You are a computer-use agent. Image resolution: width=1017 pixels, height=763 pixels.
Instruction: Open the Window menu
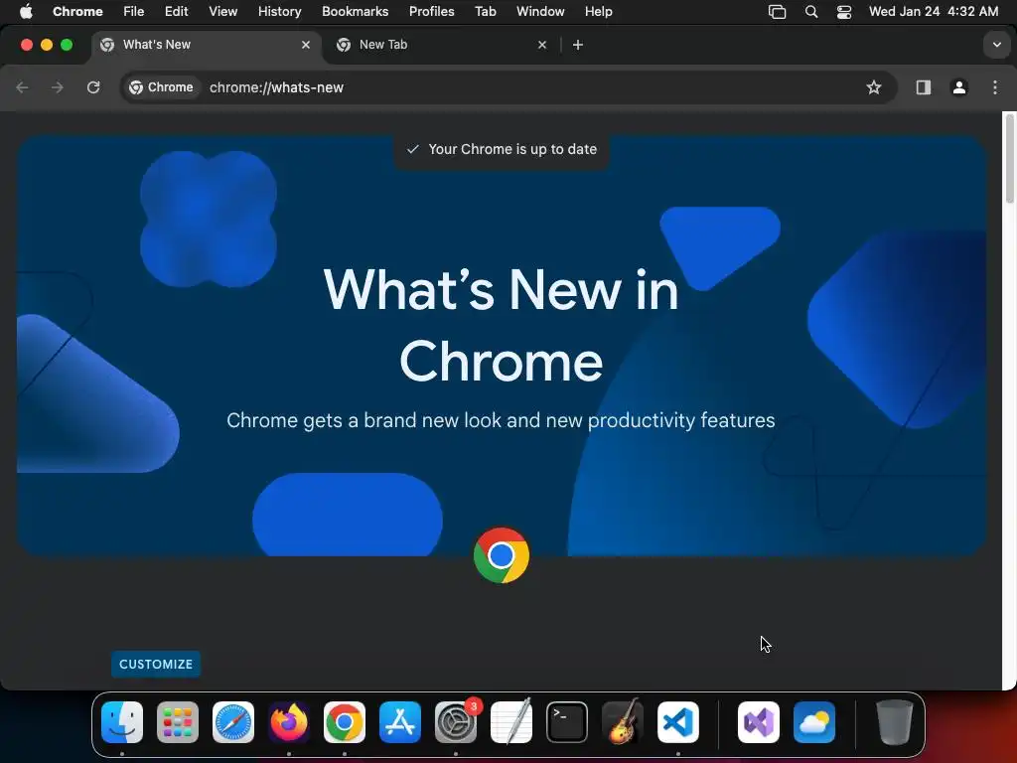point(540,12)
